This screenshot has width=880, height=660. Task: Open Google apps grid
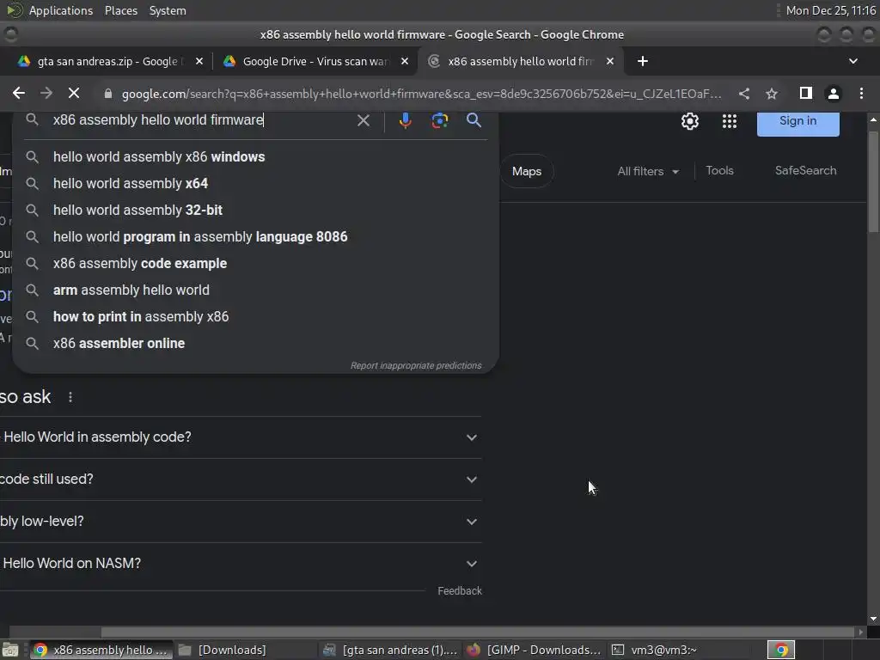tap(729, 121)
